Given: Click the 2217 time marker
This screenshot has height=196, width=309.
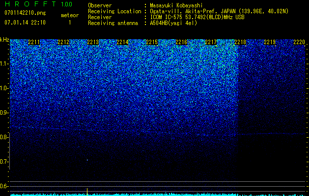Looking at the screenshot, I should coord(211,42).
